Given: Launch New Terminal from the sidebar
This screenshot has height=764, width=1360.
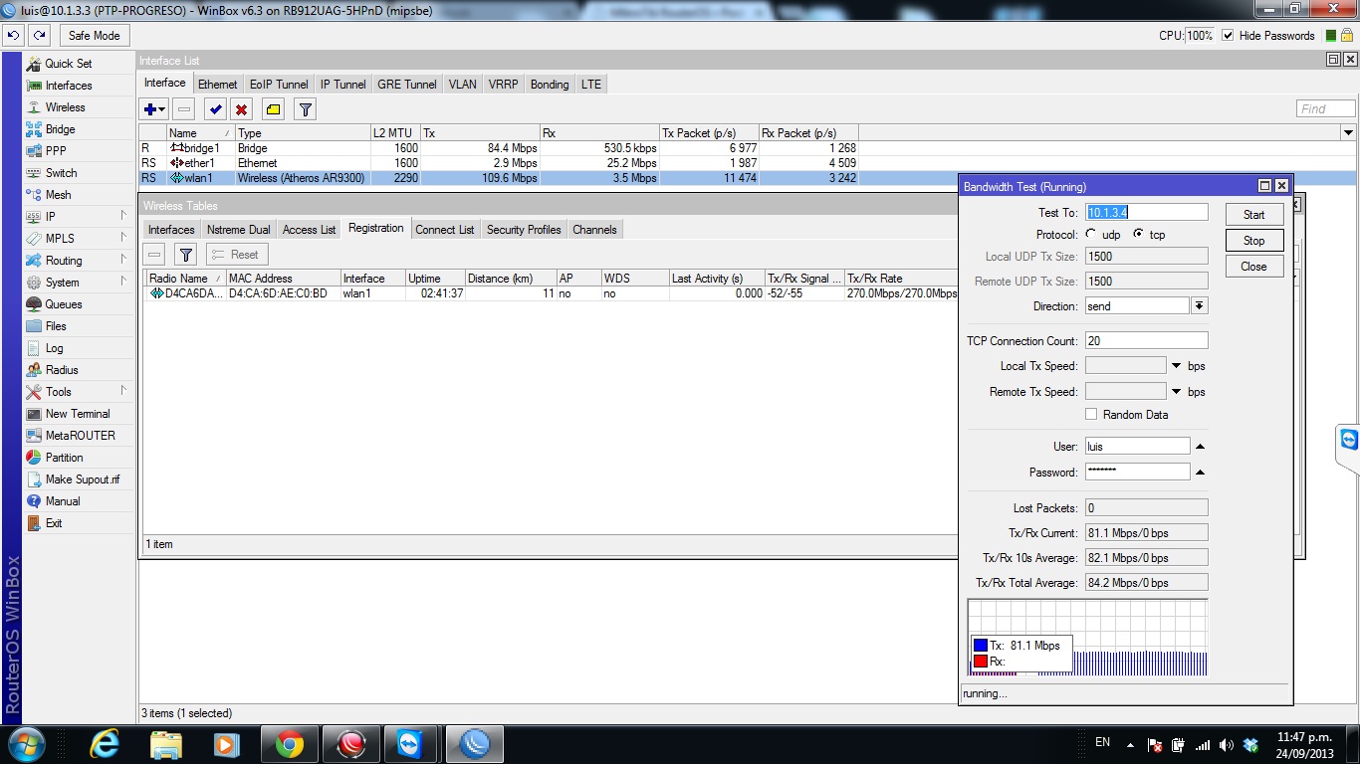Looking at the screenshot, I should click(x=78, y=414).
